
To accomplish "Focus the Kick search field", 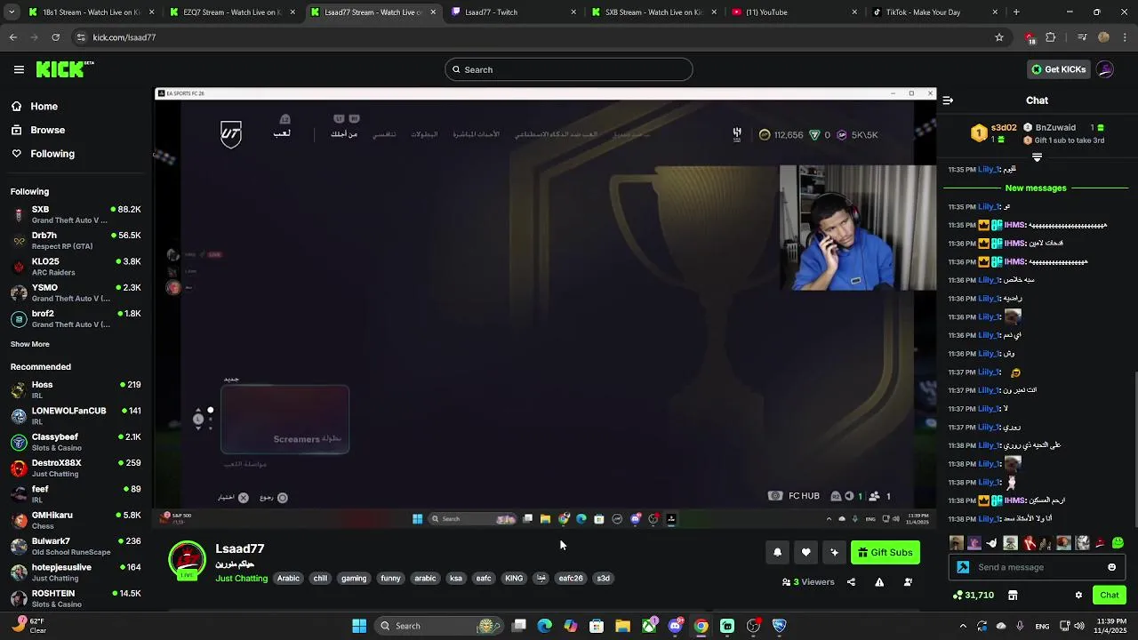I will [569, 69].
